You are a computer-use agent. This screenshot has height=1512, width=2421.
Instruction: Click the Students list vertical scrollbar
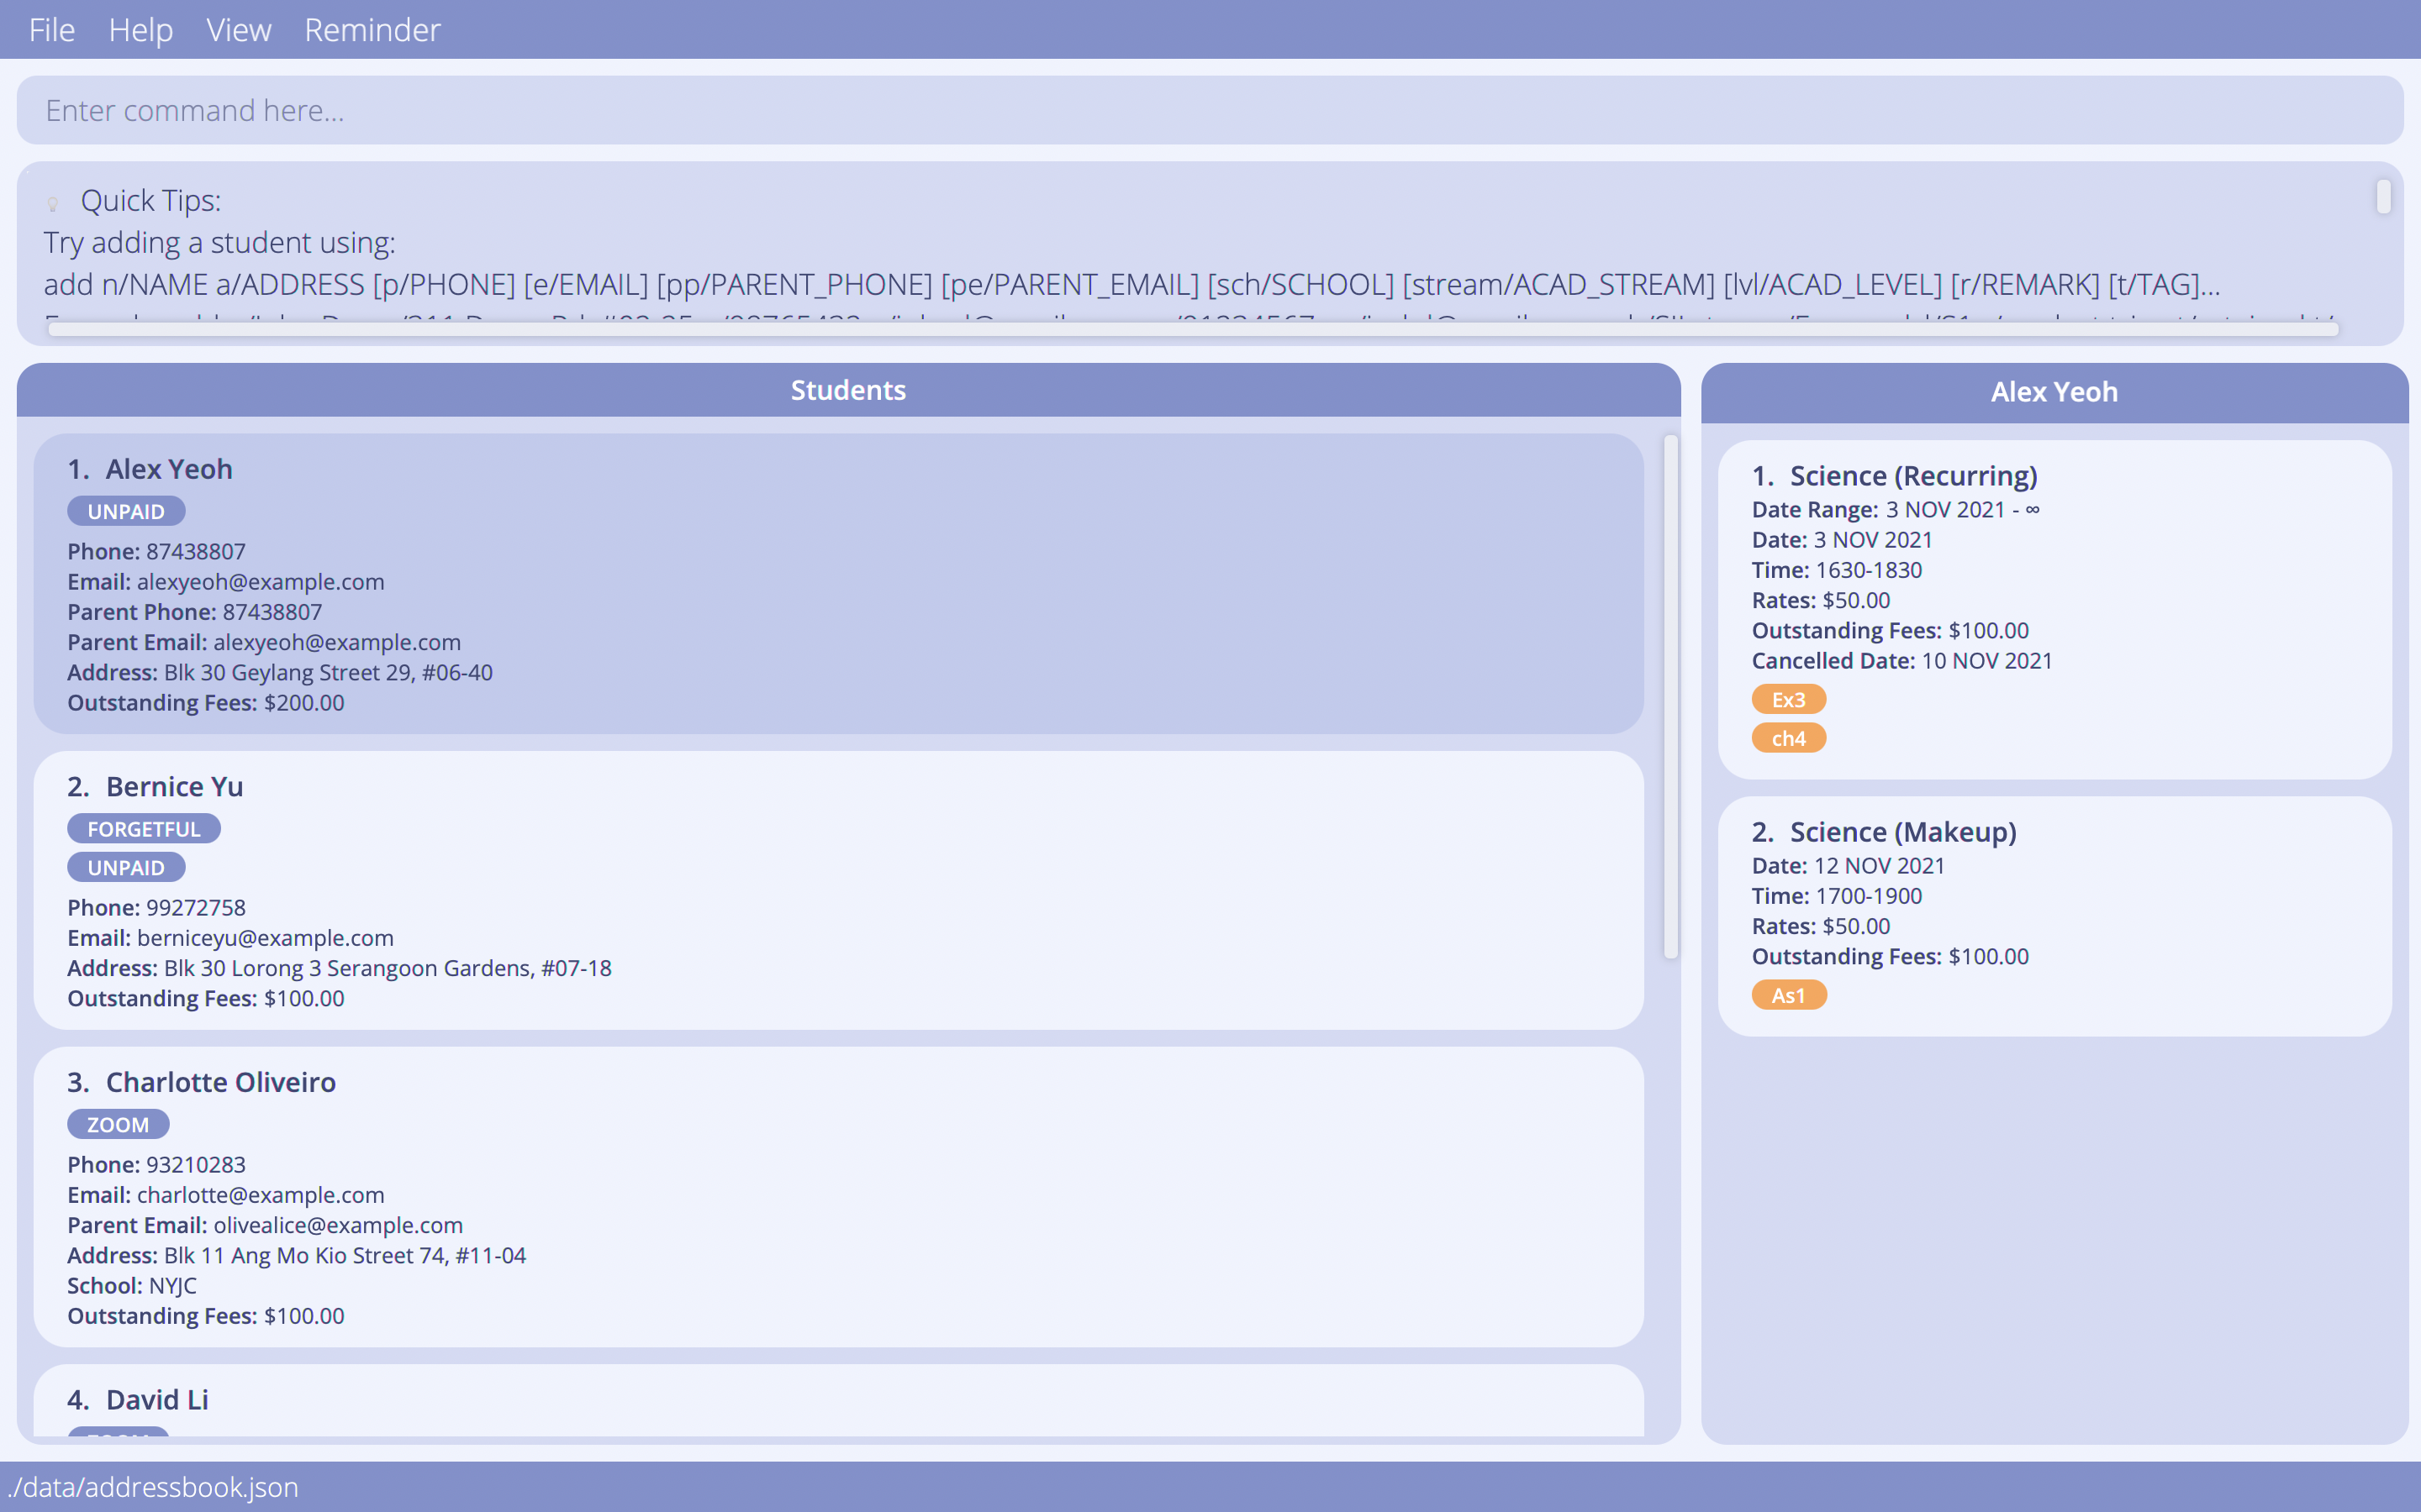(x=1670, y=696)
